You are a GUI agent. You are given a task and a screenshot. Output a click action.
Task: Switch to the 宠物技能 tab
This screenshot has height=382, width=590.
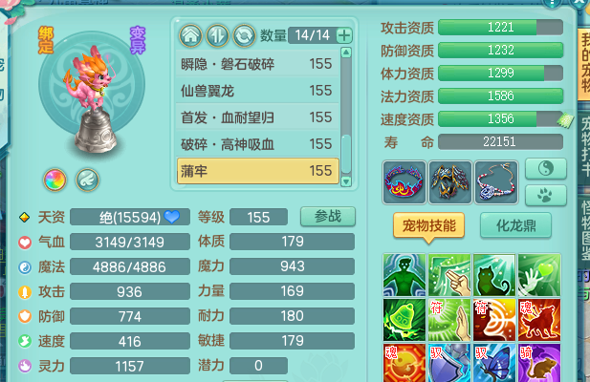[429, 225]
